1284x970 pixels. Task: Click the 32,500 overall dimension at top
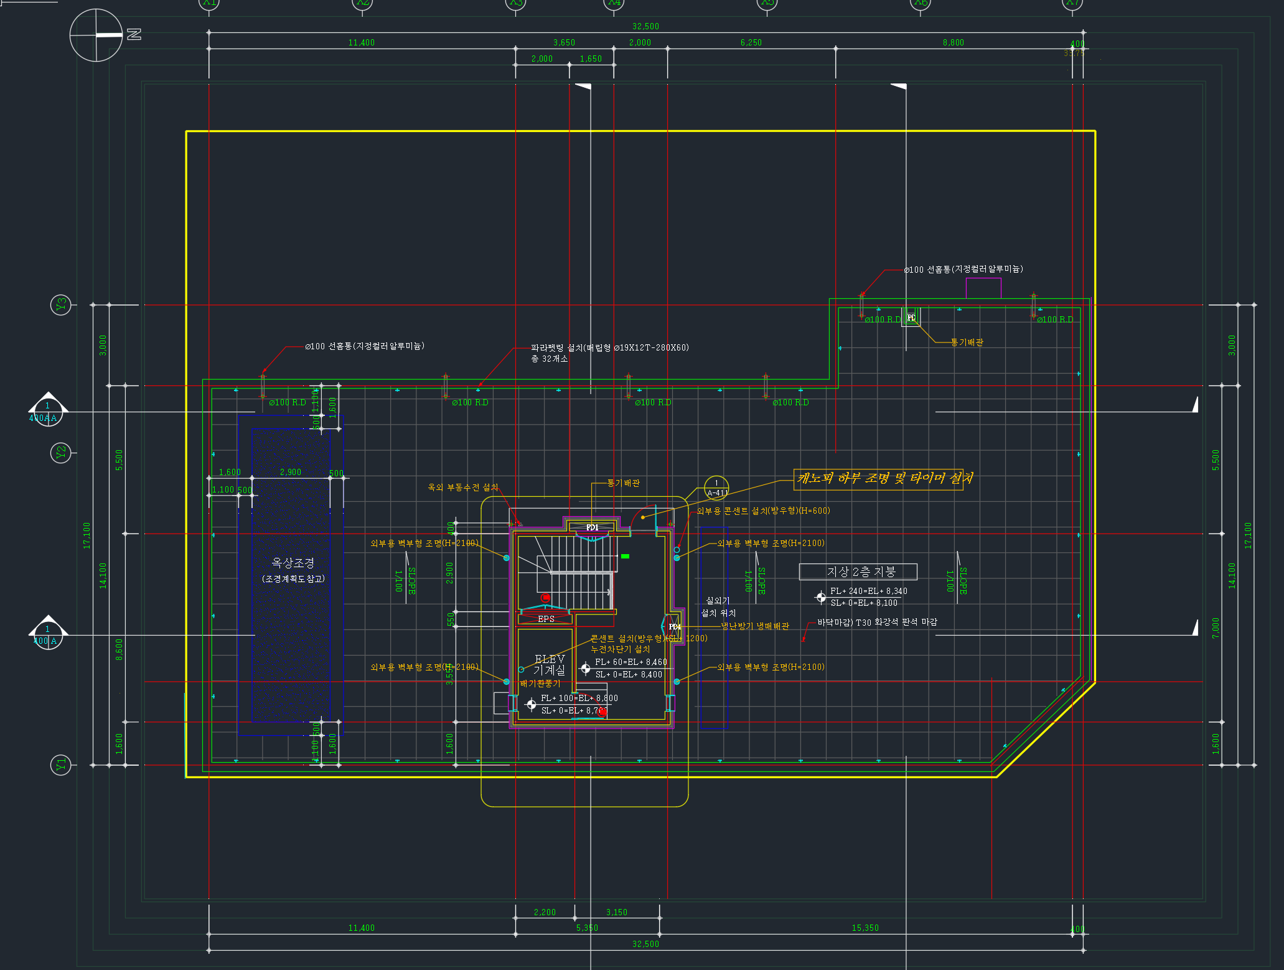click(x=645, y=26)
